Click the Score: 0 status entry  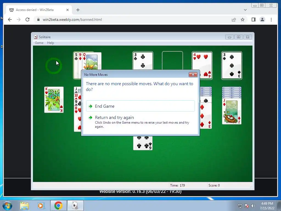(214, 185)
